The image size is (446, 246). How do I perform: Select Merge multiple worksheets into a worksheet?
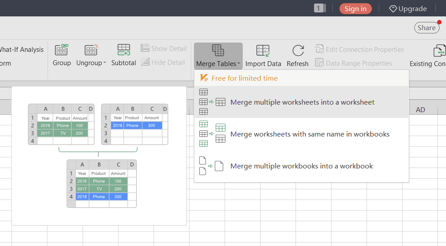coord(302,102)
